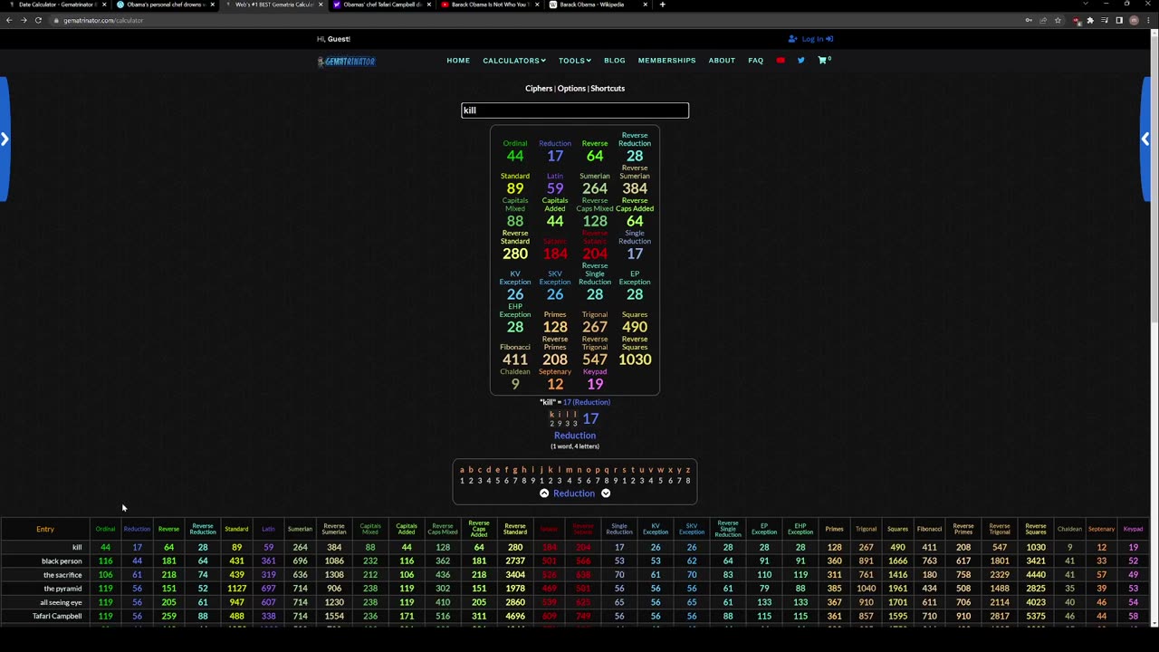Expand the right blue side panel arrow
The width and height of the screenshot is (1159, 652).
1145,139
